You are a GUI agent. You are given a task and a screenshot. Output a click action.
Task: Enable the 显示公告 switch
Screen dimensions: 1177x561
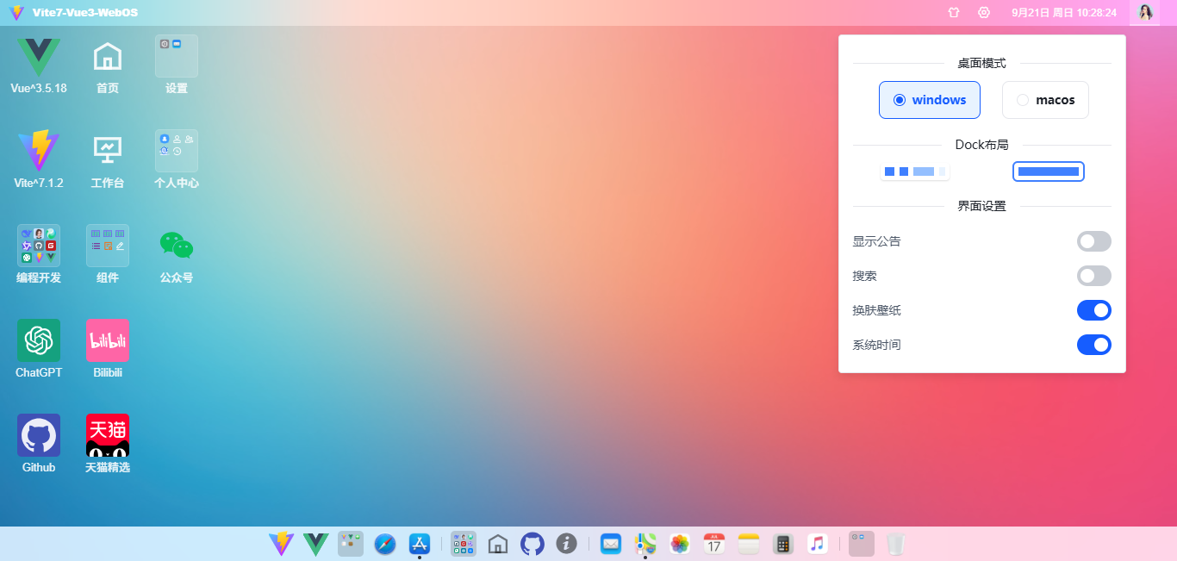pyautogui.click(x=1093, y=241)
